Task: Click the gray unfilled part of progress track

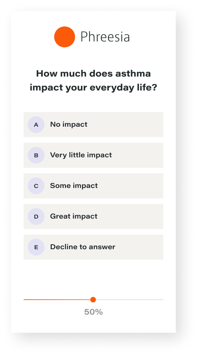Action: pyautogui.click(x=130, y=300)
